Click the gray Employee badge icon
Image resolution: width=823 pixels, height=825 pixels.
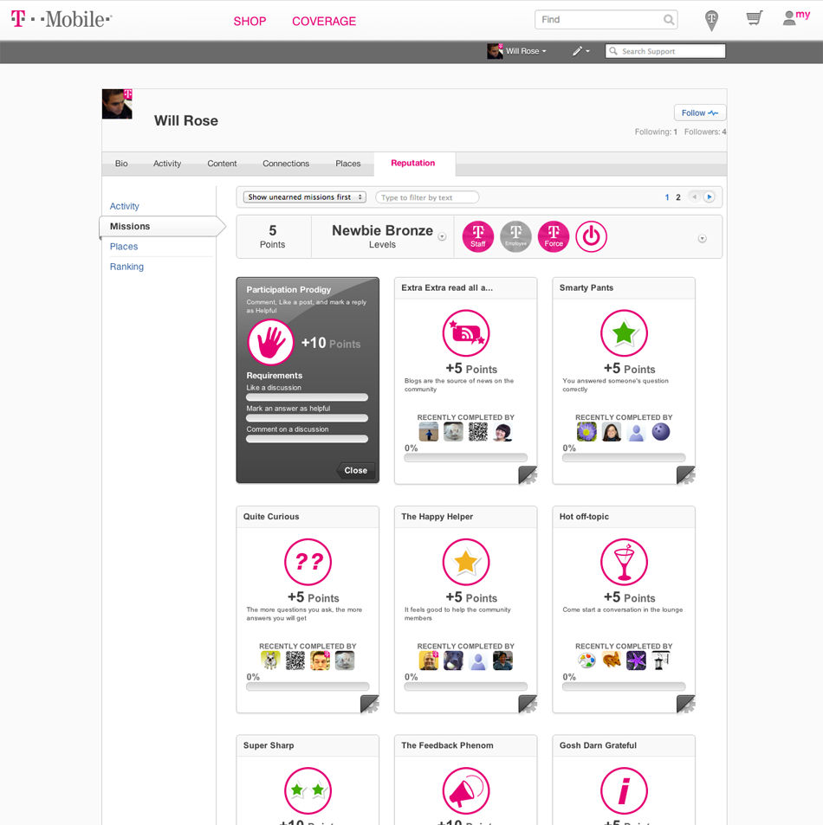(x=515, y=236)
